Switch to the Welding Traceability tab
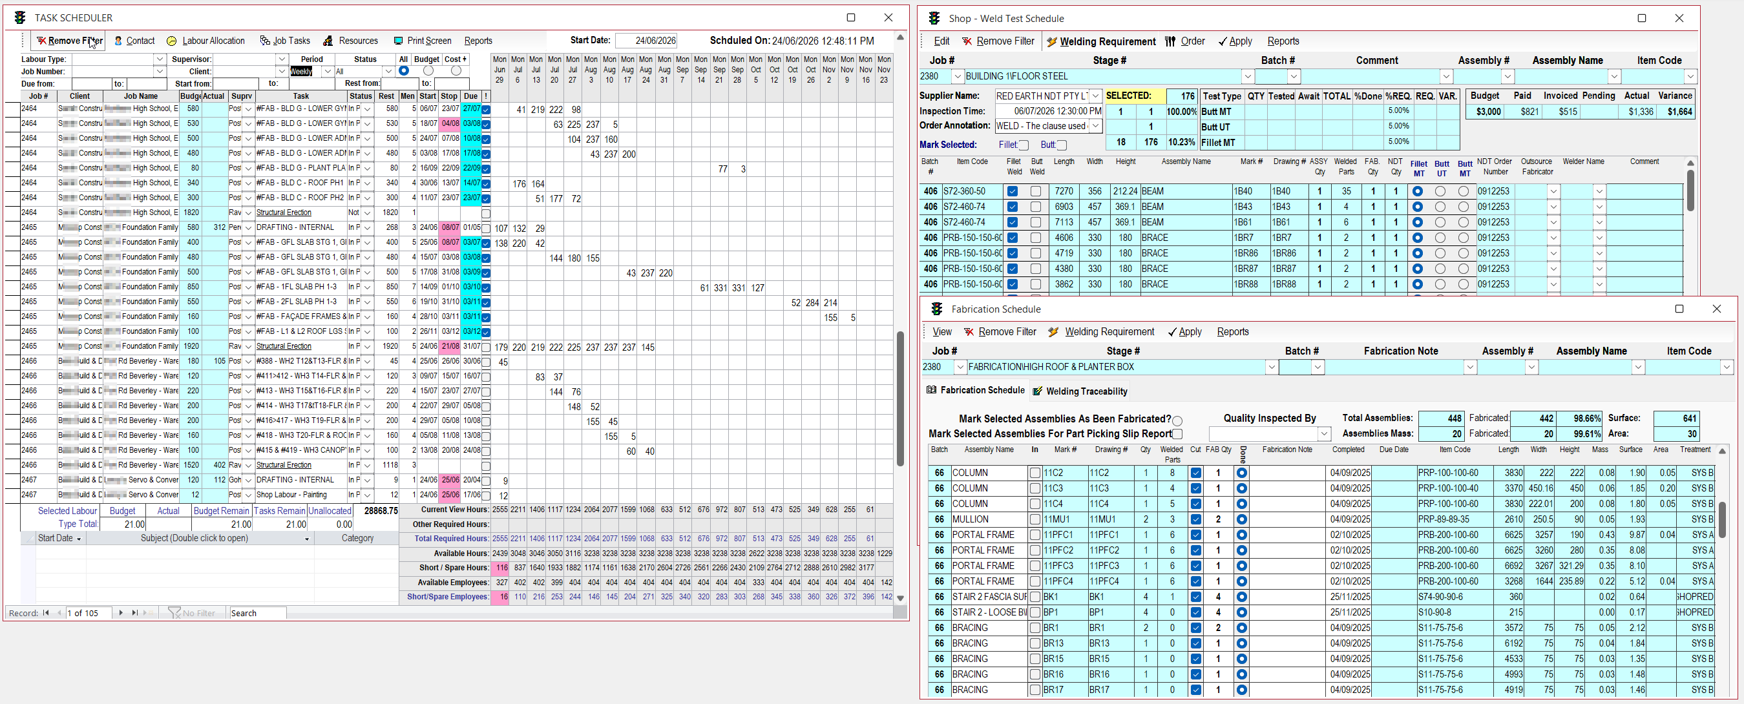 (1079, 391)
